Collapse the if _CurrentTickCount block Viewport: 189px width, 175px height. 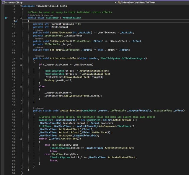coord(21,65)
